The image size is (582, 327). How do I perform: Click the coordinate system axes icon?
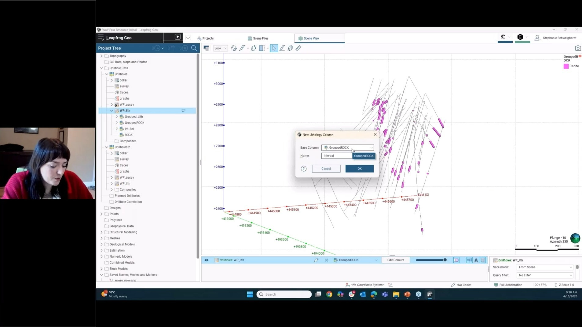click(390, 285)
